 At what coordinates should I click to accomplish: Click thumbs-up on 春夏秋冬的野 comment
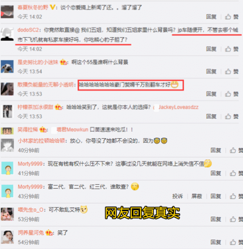pyautogui.click(x=232, y=17)
